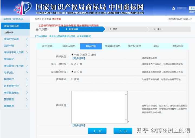195x138 pixels.
Task: Switch to 商标图样 tab
Action: tap(178, 46)
